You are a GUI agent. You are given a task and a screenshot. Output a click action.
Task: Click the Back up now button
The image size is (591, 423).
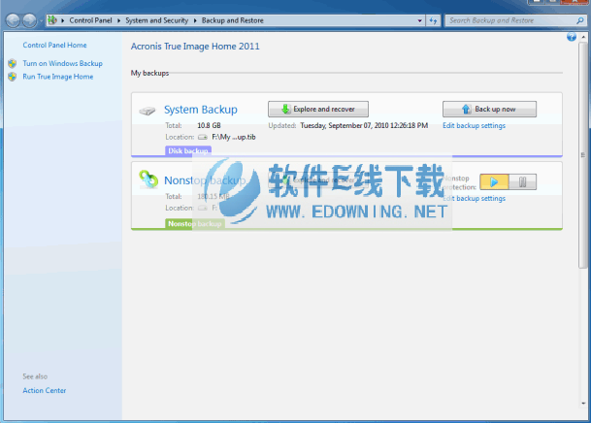click(x=489, y=109)
